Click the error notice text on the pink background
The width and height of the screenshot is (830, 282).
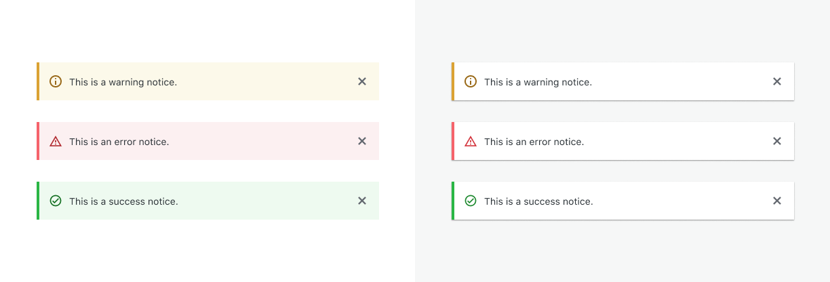click(119, 142)
